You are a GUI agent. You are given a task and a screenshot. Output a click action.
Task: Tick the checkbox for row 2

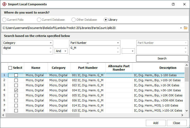point(16,80)
